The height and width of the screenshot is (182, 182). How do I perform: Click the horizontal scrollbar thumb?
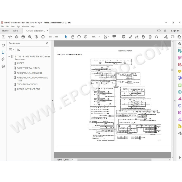point(114,160)
